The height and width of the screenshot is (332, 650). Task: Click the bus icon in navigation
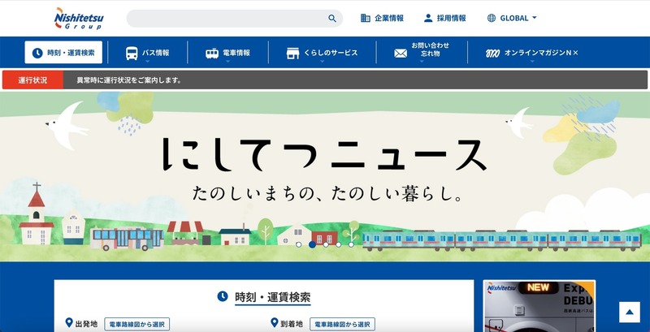point(132,53)
